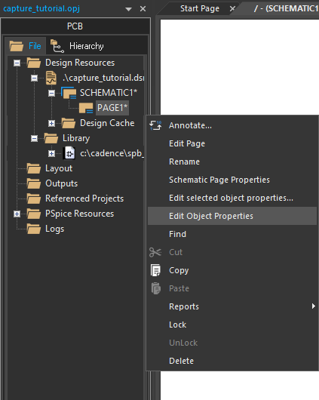Click the Copy icon in context menu
This screenshot has height=400, width=319.
click(x=155, y=270)
